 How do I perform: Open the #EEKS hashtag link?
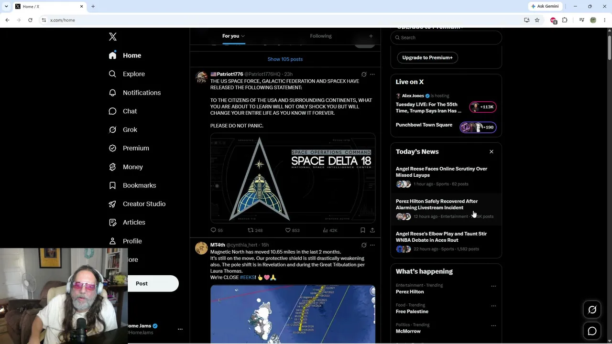(247, 278)
